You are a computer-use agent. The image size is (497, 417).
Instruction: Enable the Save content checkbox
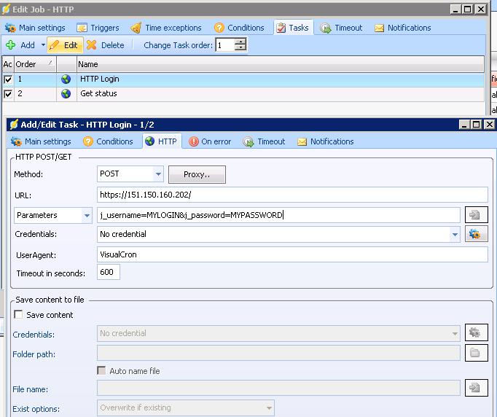19,315
